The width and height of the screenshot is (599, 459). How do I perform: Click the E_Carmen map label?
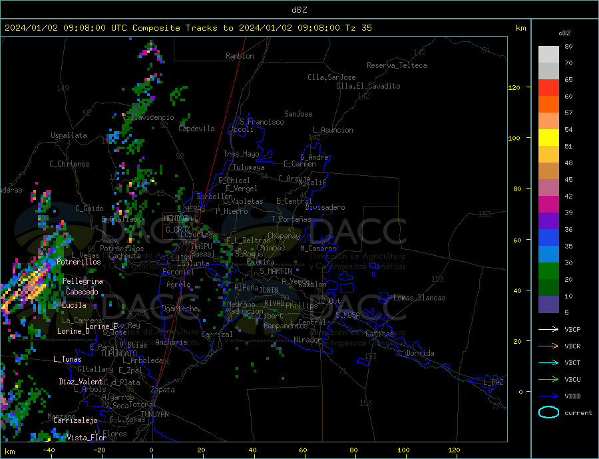pos(299,164)
